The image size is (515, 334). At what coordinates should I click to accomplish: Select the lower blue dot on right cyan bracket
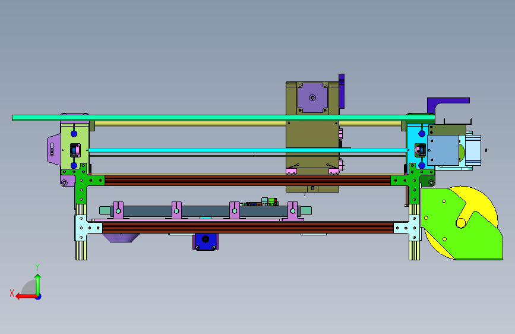tap(422, 165)
